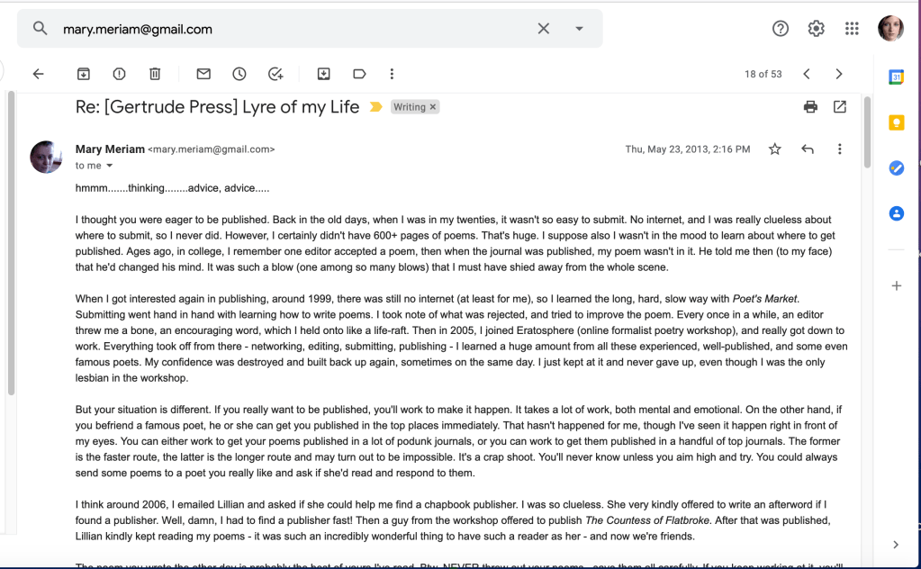The width and height of the screenshot is (921, 569).
Task: Snooze this email with clock icon
Action: 239,74
